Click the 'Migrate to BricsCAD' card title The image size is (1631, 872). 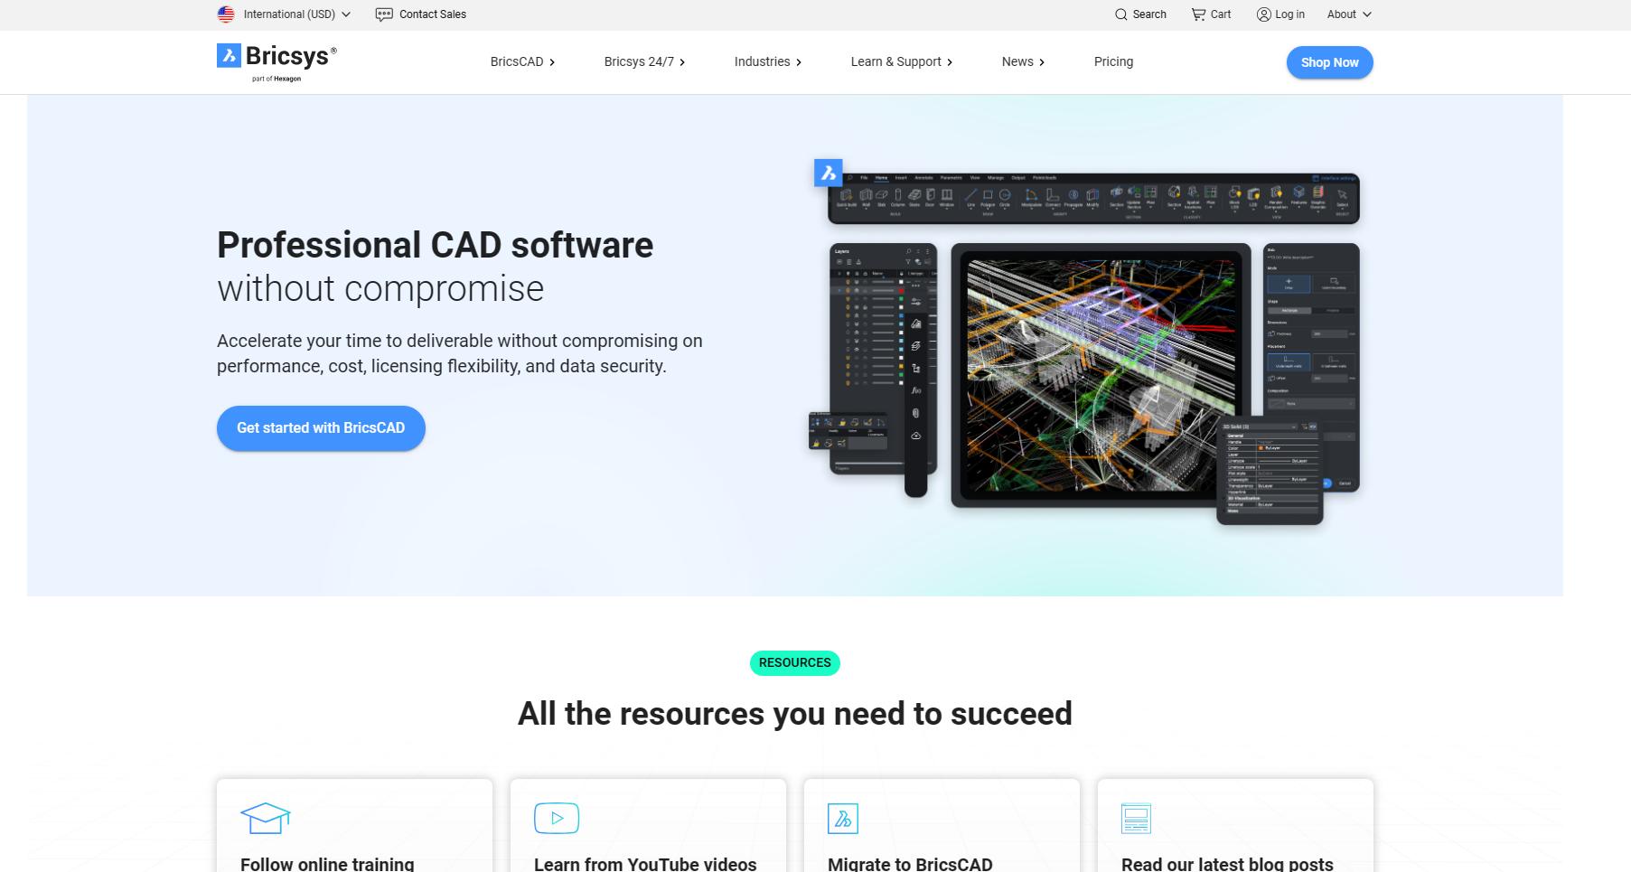(x=910, y=864)
